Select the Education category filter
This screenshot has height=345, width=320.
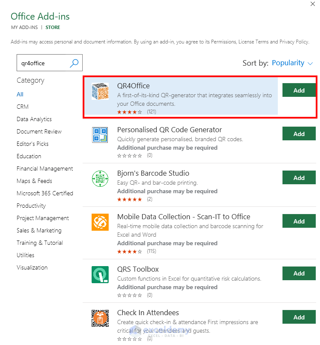(x=29, y=156)
